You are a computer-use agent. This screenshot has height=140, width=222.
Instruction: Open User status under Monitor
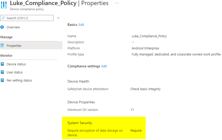point(14,72)
